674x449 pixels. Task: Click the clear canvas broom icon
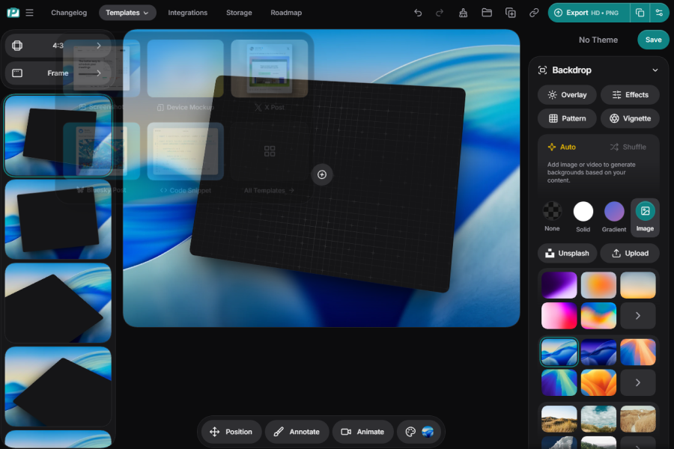[x=463, y=13]
